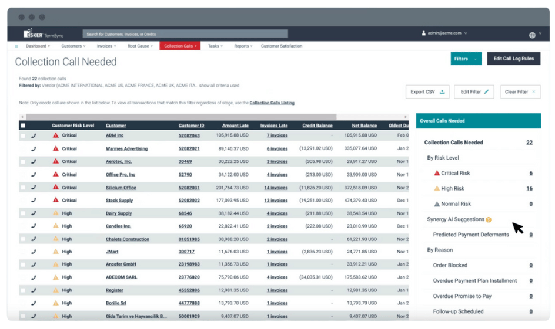Expand the Filters dropdown button
555x329 pixels.
click(466, 59)
